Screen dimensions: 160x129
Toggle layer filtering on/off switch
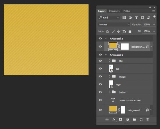tap(154, 17)
